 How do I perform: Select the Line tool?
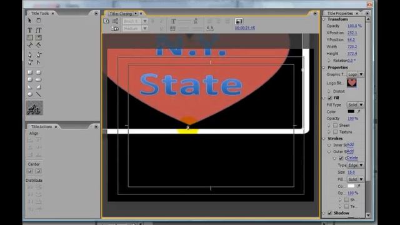coord(39,94)
